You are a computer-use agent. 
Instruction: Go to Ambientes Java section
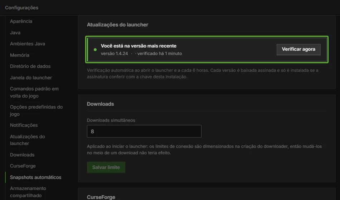[28, 44]
